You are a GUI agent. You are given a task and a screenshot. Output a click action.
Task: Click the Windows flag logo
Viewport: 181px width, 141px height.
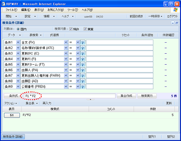pyautogui.click(x=175, y=10)
